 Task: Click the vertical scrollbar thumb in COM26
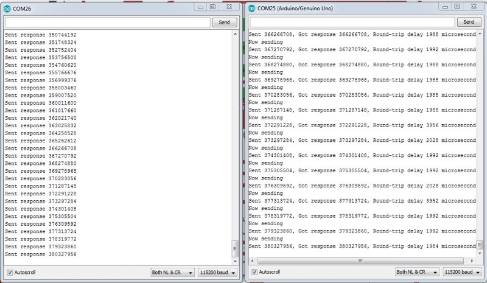point(235,248)
